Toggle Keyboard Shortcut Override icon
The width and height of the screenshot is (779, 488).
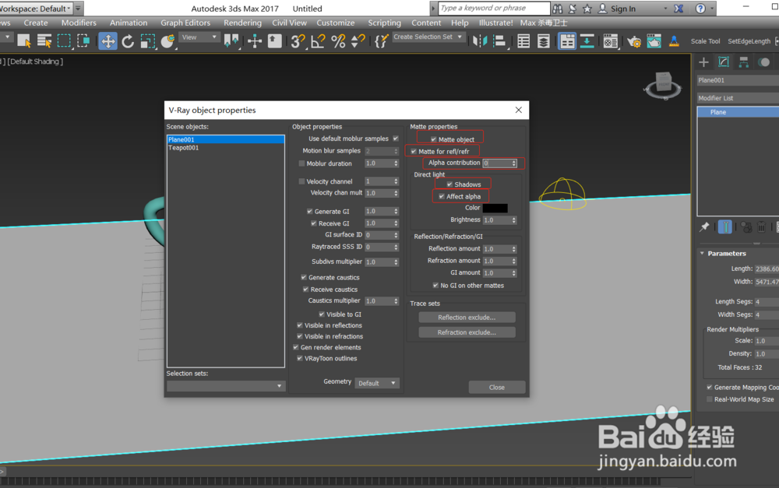pos(275,40)
